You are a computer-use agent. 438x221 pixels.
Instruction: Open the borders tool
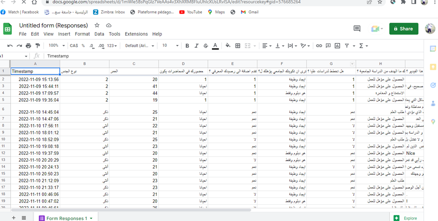click(238, 46)
